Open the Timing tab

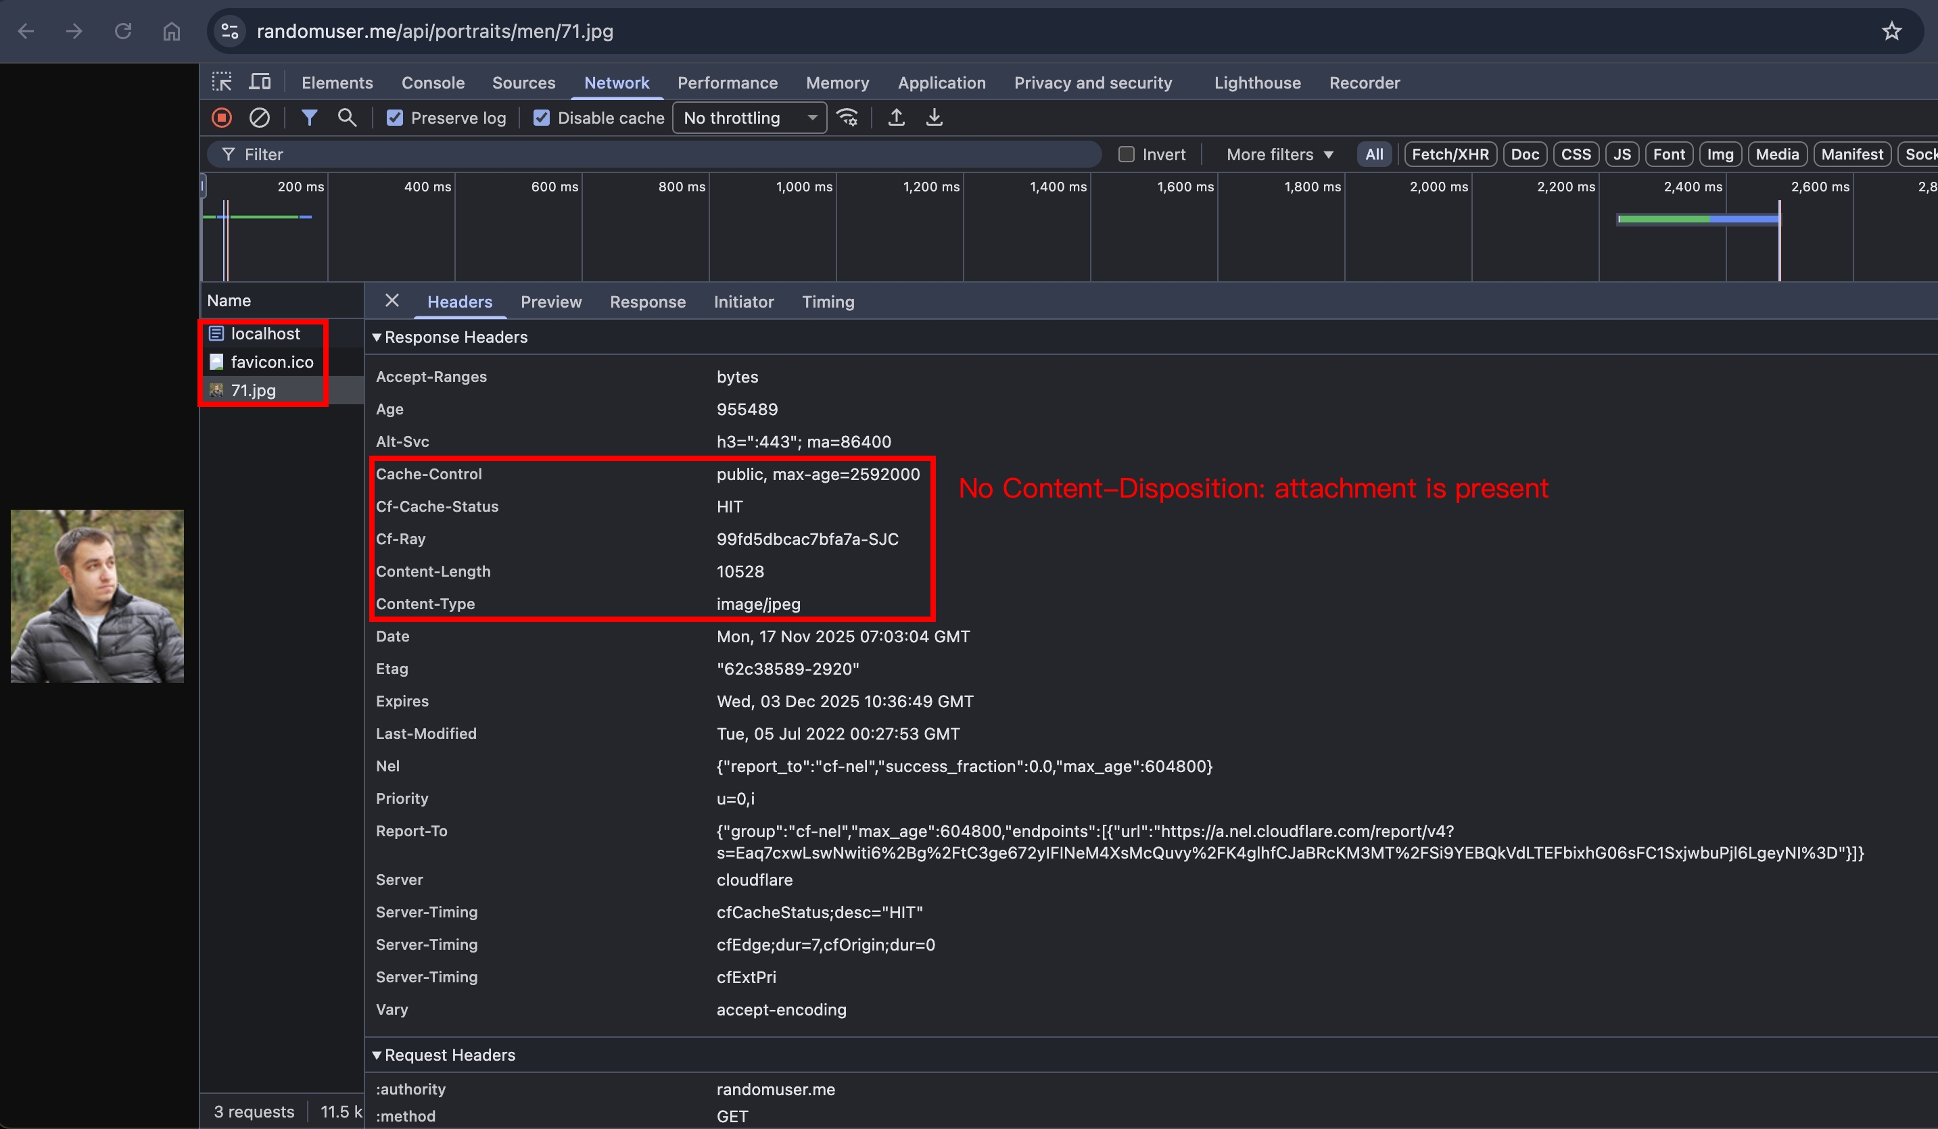(828, 302)
